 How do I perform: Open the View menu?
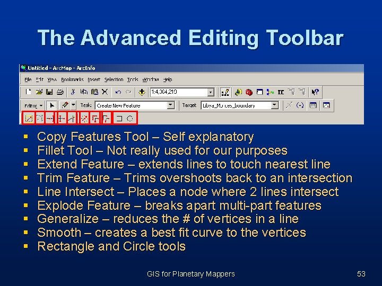coord(52,79)
